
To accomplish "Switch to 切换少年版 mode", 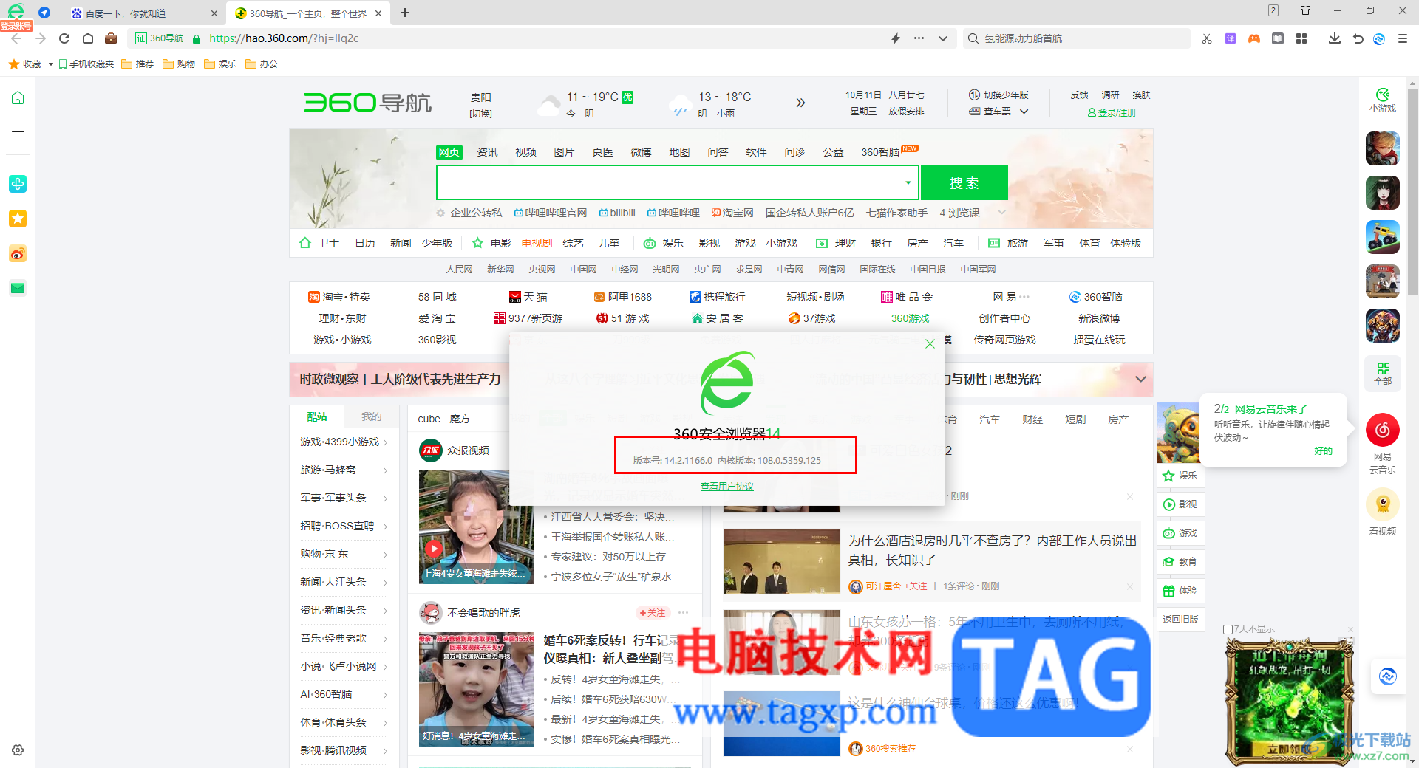I will (x=998, y=95).
